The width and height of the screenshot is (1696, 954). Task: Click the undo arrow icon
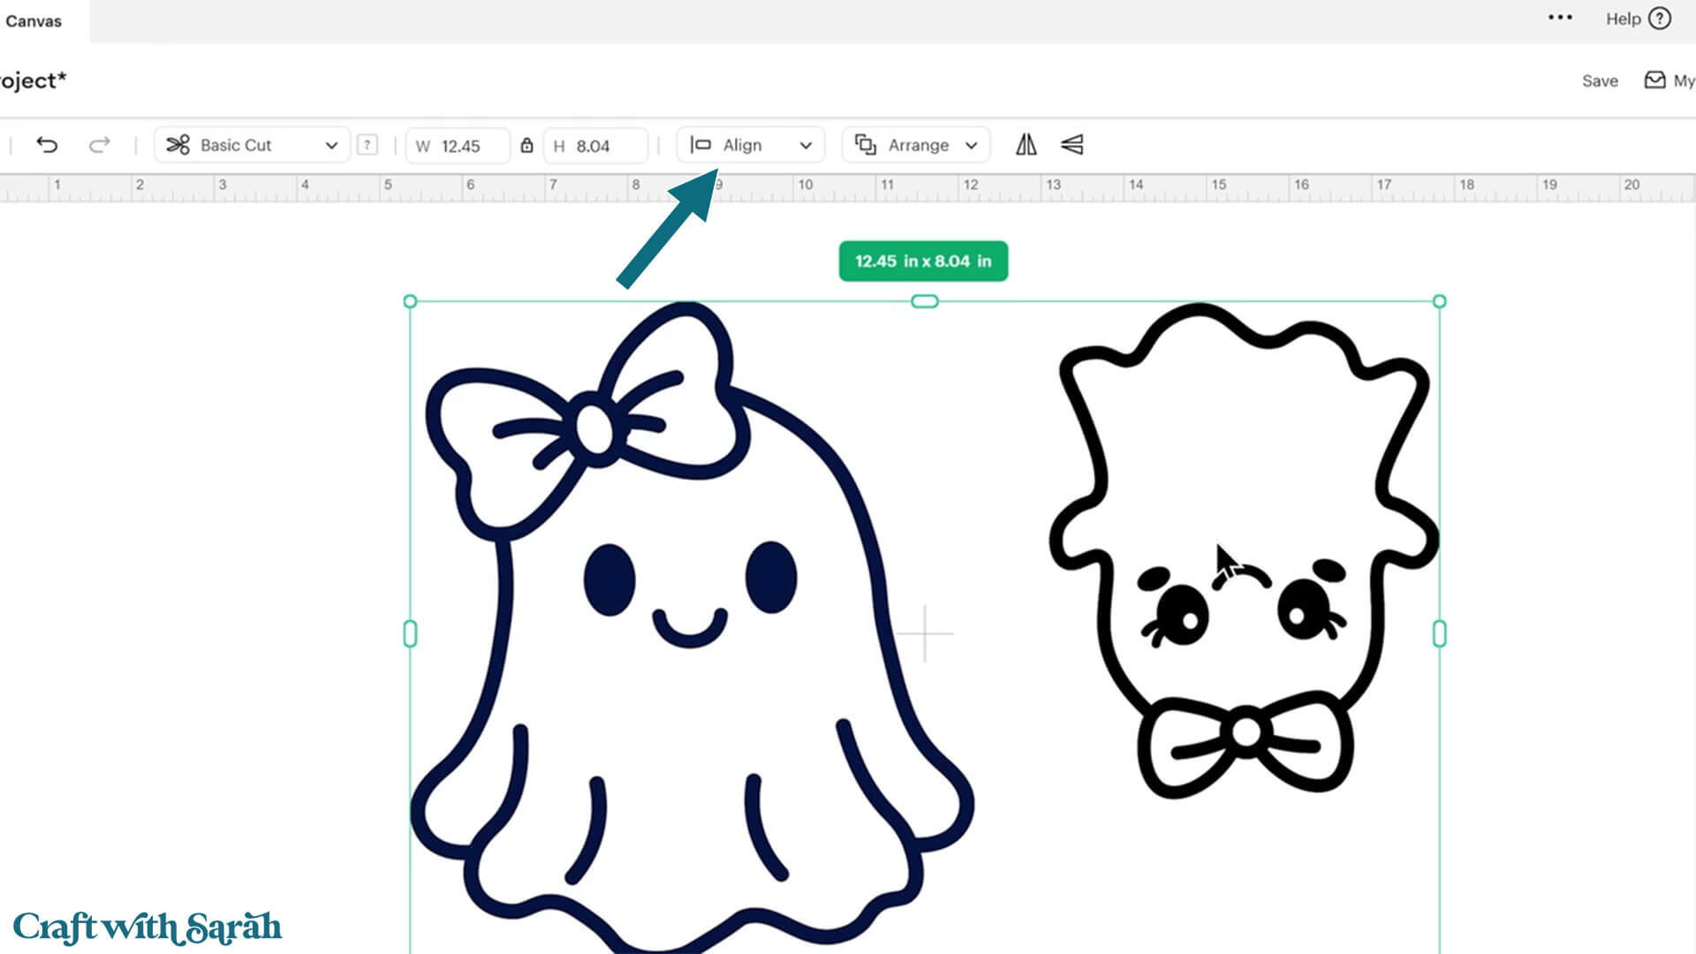pyautogui.click(x=47, y=145)
